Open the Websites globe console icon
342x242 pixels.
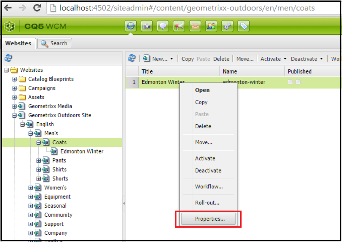point(131,26)
